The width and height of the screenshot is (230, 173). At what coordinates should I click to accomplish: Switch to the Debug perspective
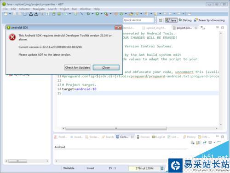(x=185, y=20)
